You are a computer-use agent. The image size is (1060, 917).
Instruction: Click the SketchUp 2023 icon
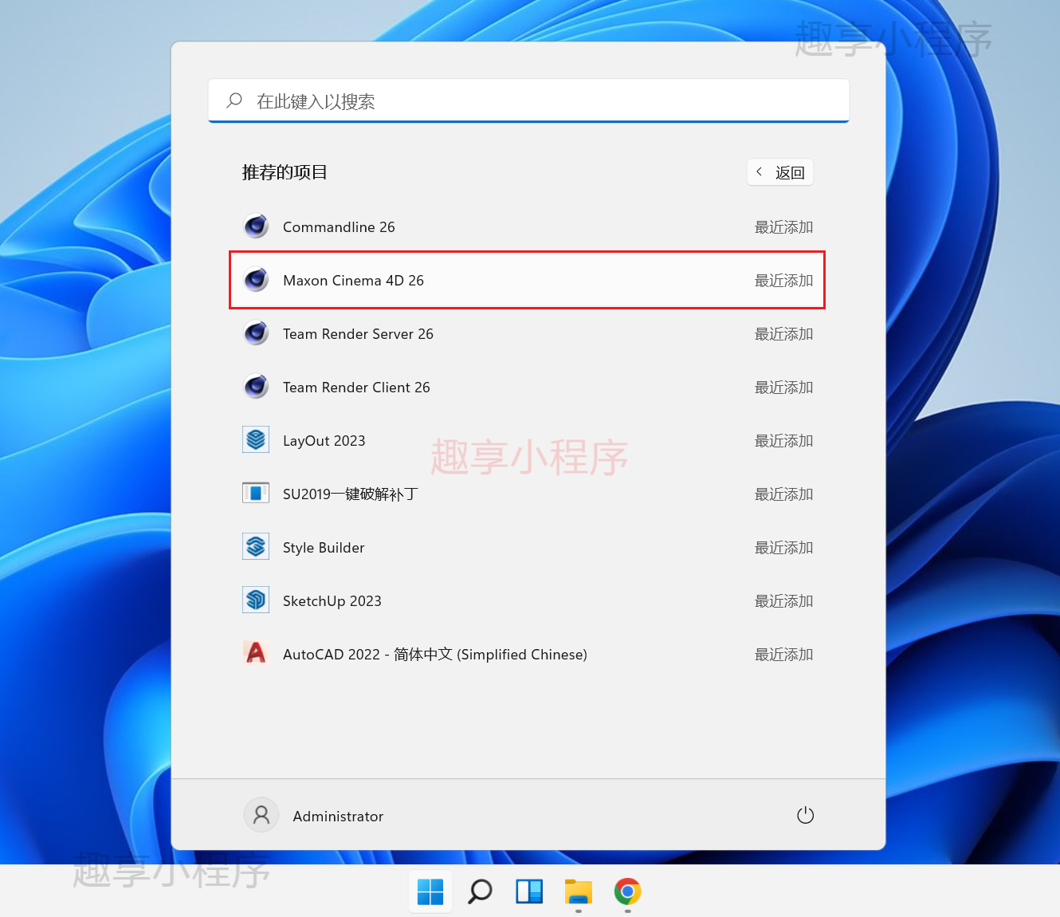point(256,600)
